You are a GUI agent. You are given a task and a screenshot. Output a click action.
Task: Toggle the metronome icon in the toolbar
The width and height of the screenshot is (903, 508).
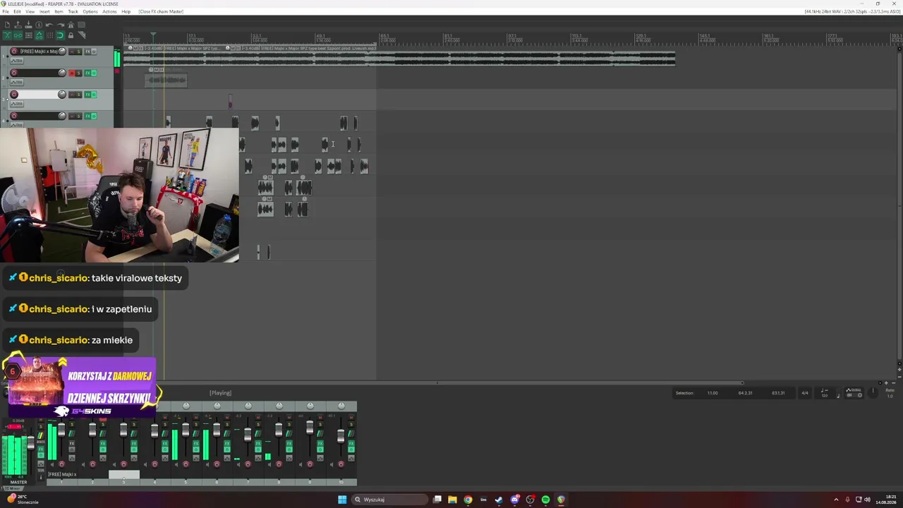71,25
